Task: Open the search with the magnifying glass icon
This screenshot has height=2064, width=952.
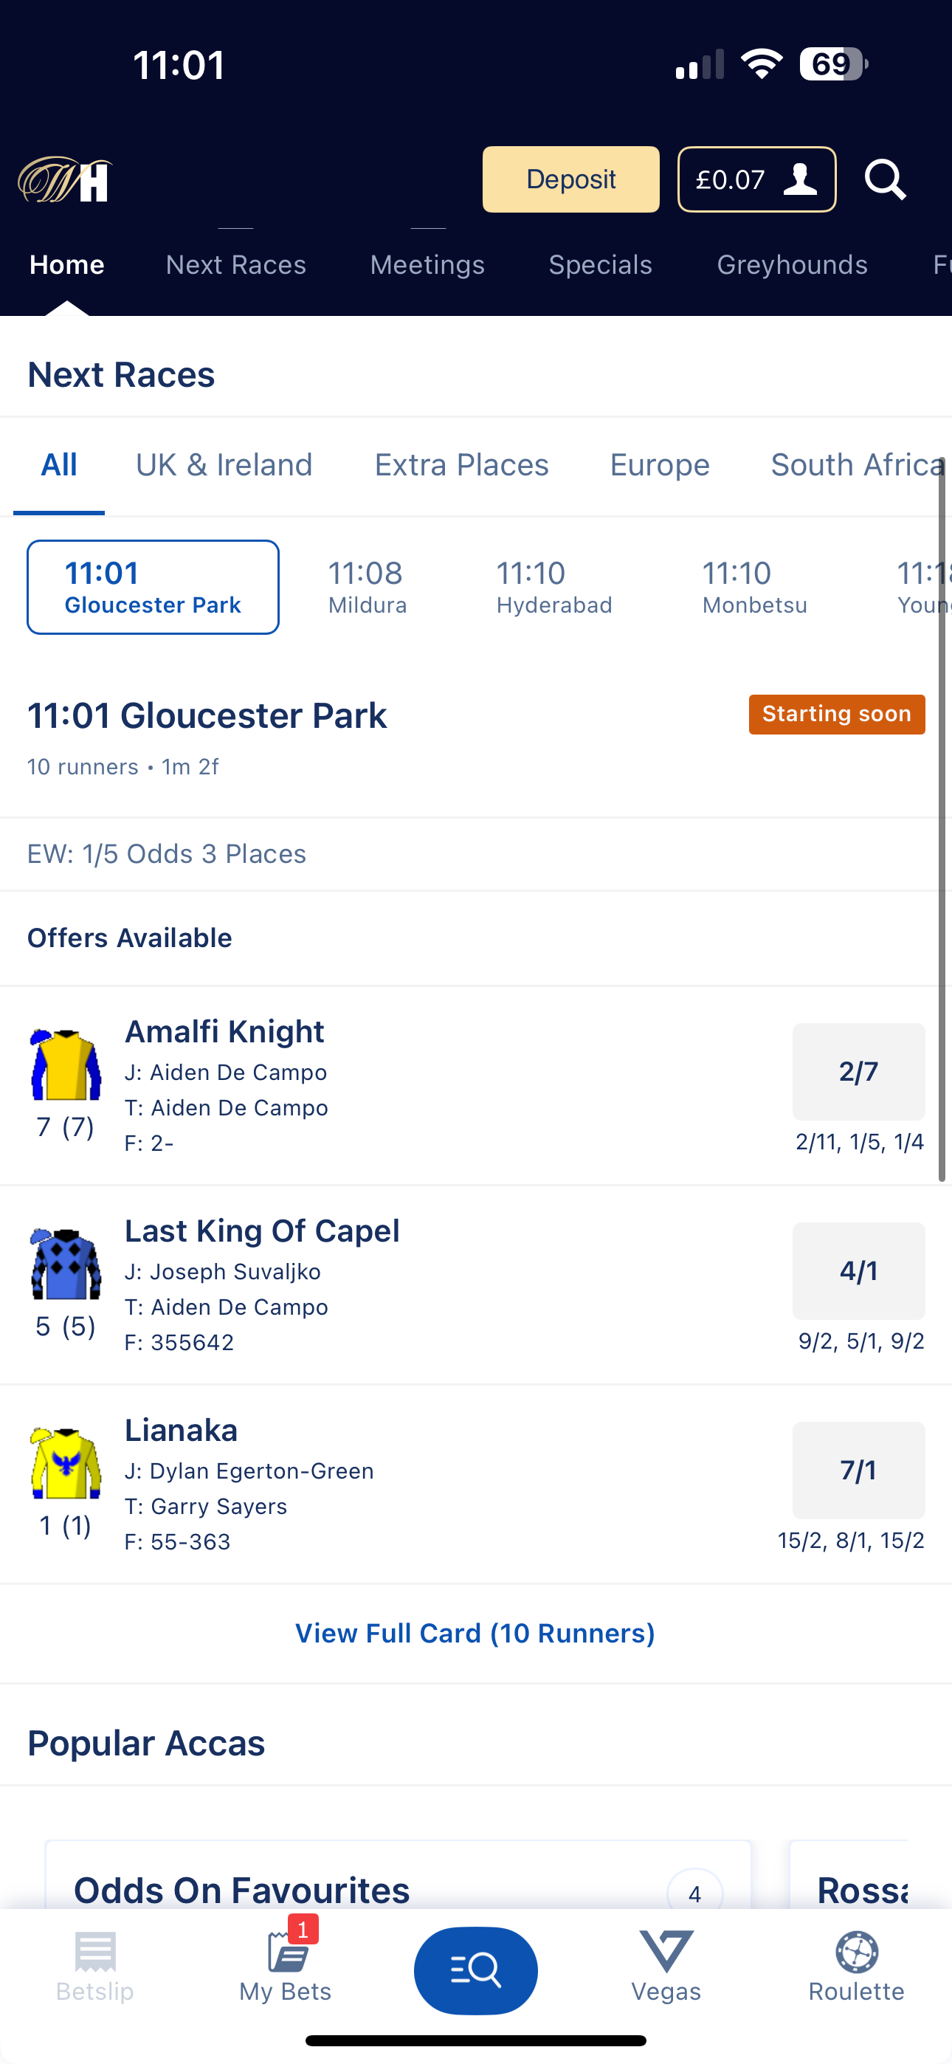Action: 885,179
